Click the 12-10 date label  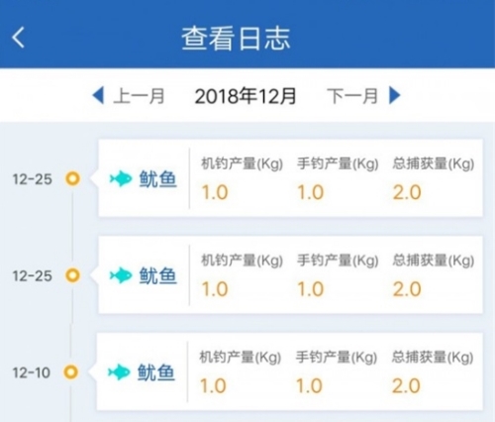point(32,372)
